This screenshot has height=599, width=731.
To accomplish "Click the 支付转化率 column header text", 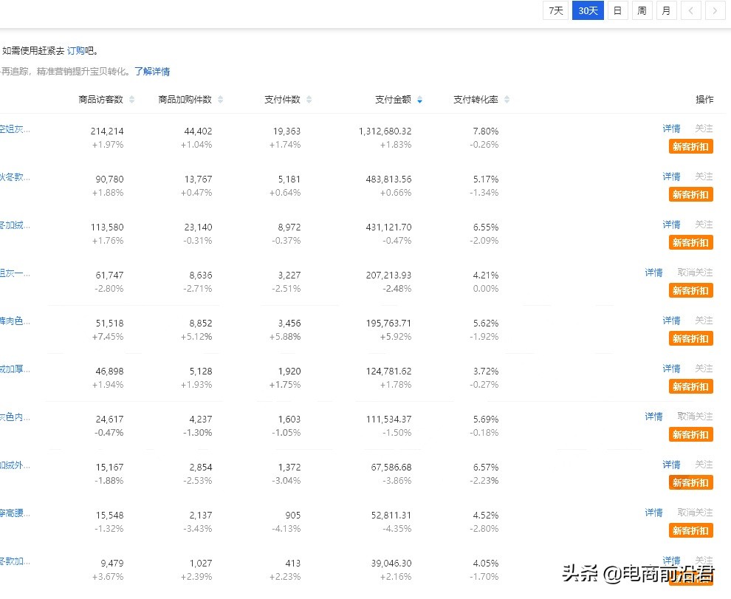I will click(476, 100).
